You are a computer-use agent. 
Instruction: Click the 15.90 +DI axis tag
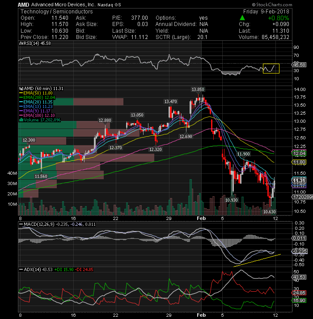click(x=299, y=301)
